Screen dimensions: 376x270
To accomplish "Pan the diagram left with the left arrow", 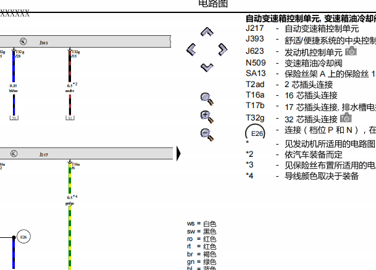I will pos(191,49).
